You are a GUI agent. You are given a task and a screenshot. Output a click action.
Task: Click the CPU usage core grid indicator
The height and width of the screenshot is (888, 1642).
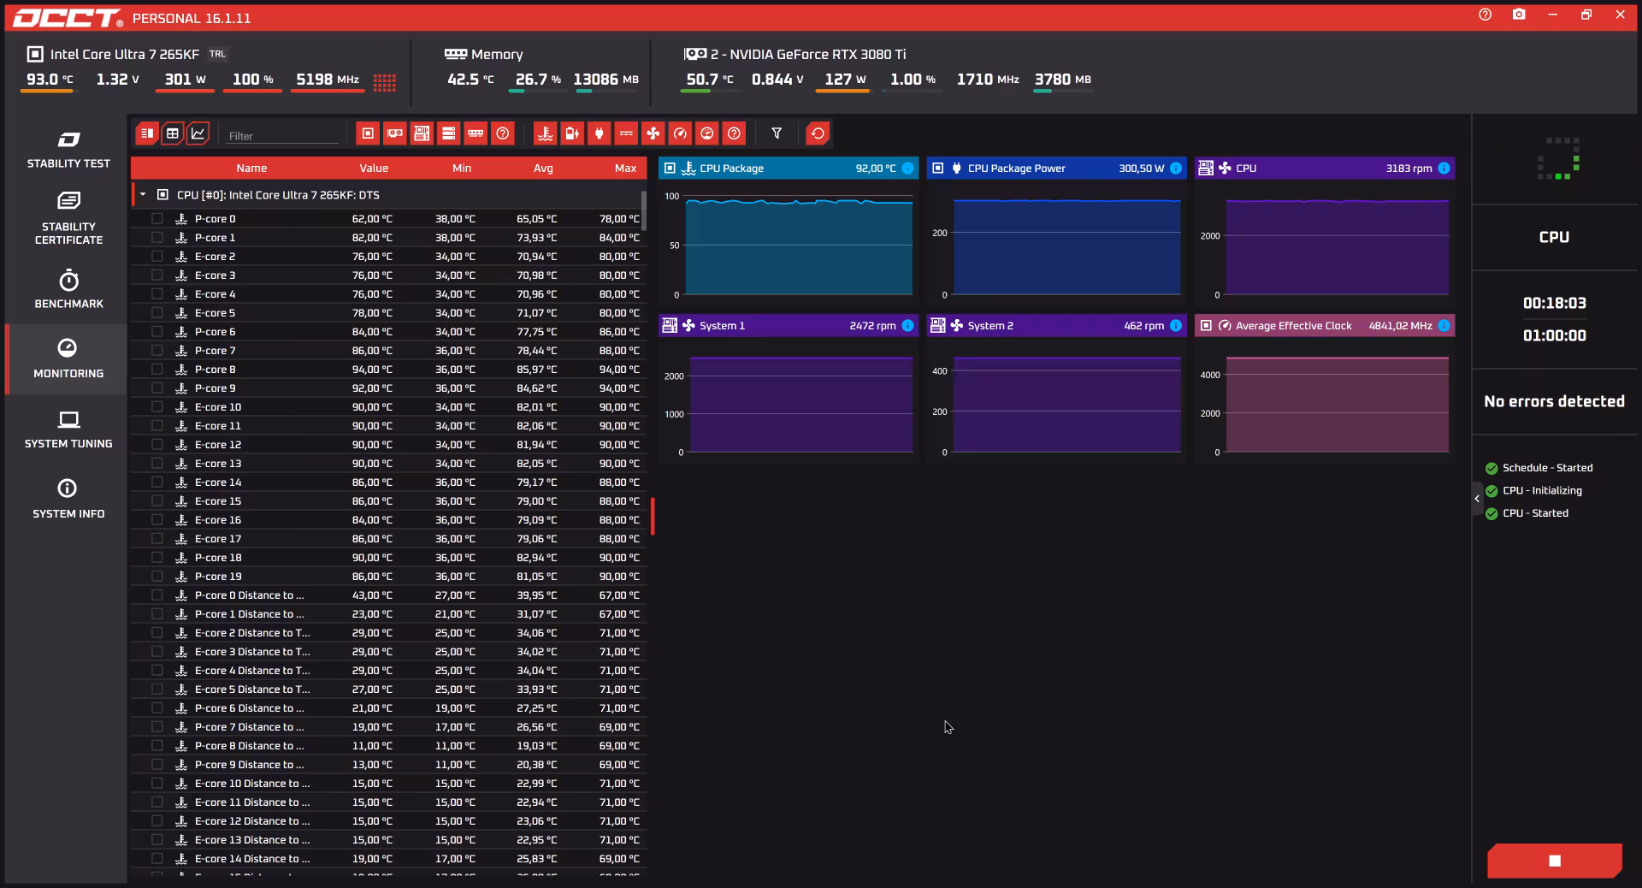tap(385, 81)
